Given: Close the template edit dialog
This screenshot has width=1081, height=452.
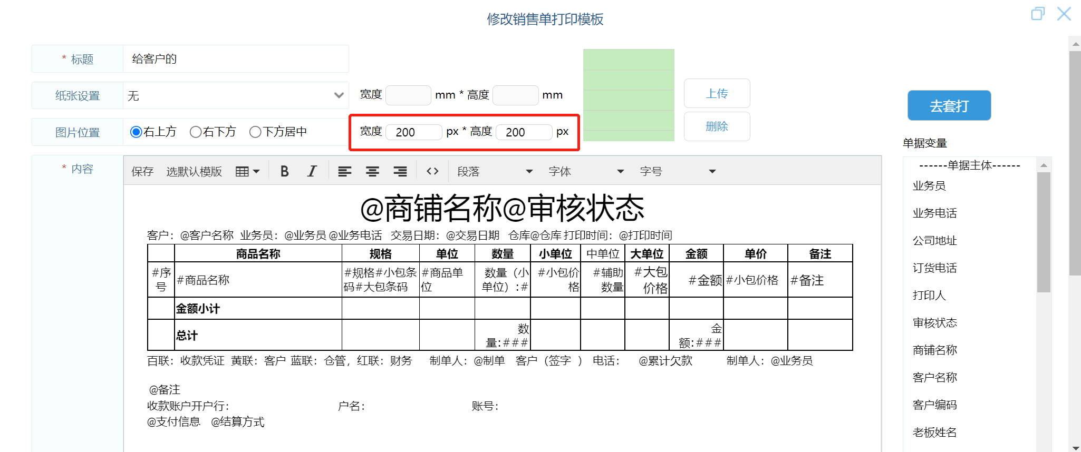Looking at the screenshot, I should [1064, 14].
